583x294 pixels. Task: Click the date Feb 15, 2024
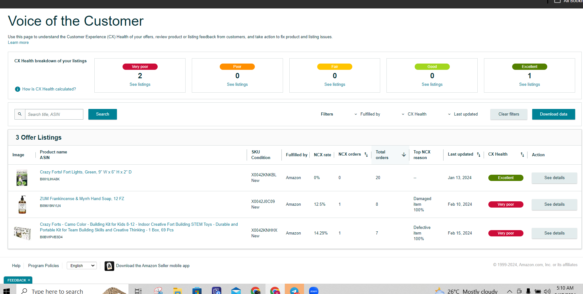460,233
